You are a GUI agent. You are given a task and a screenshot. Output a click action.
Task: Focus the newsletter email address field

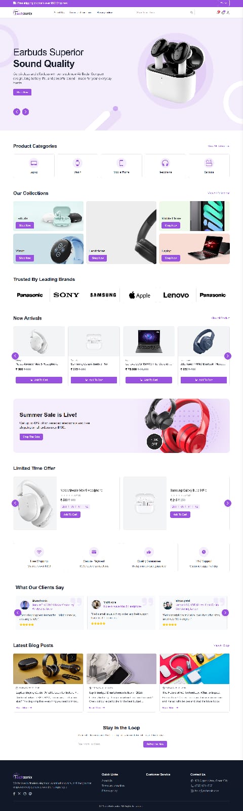[109, 744]
